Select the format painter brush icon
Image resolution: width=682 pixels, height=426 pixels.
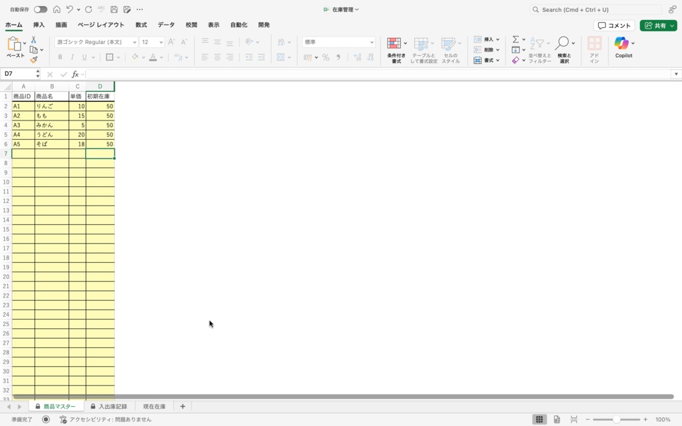coord(34,59)
